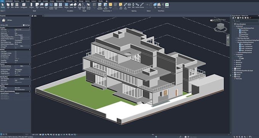The height and width of the screenshot is (138, 259).
Task: Activate the Wall tool
Action: point(8,5)
